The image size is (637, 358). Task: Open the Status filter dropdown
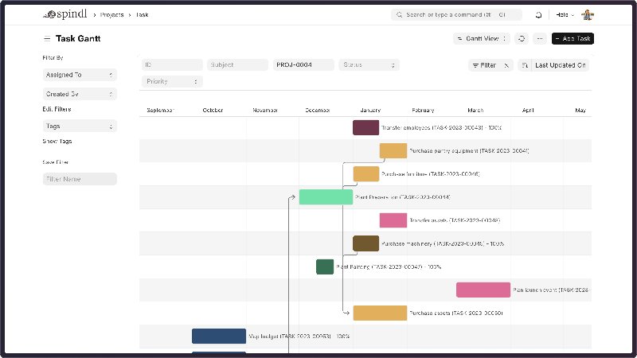click(369, 65)
